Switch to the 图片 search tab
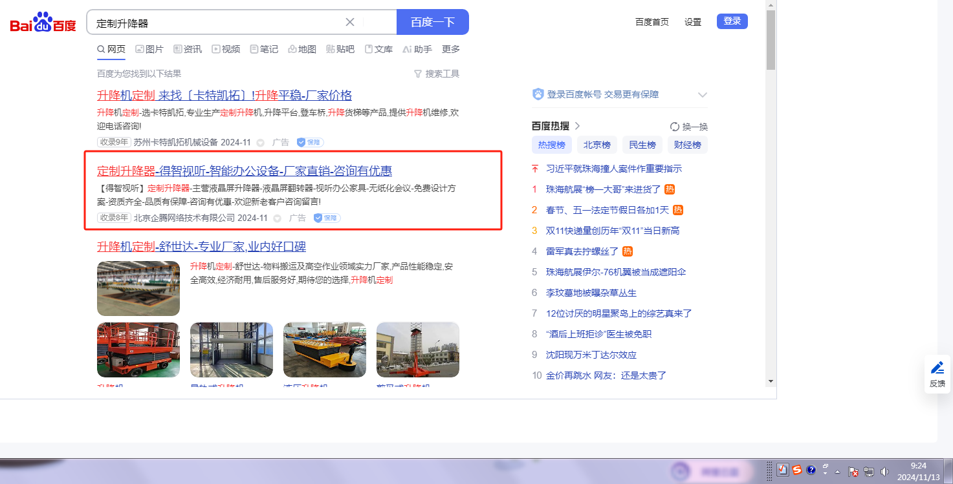 [149, 49]
